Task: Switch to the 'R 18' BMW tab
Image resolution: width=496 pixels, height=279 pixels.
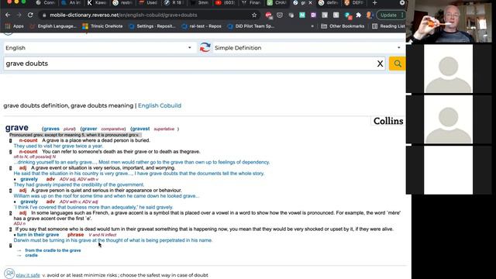Action: [x=174, y=2]
